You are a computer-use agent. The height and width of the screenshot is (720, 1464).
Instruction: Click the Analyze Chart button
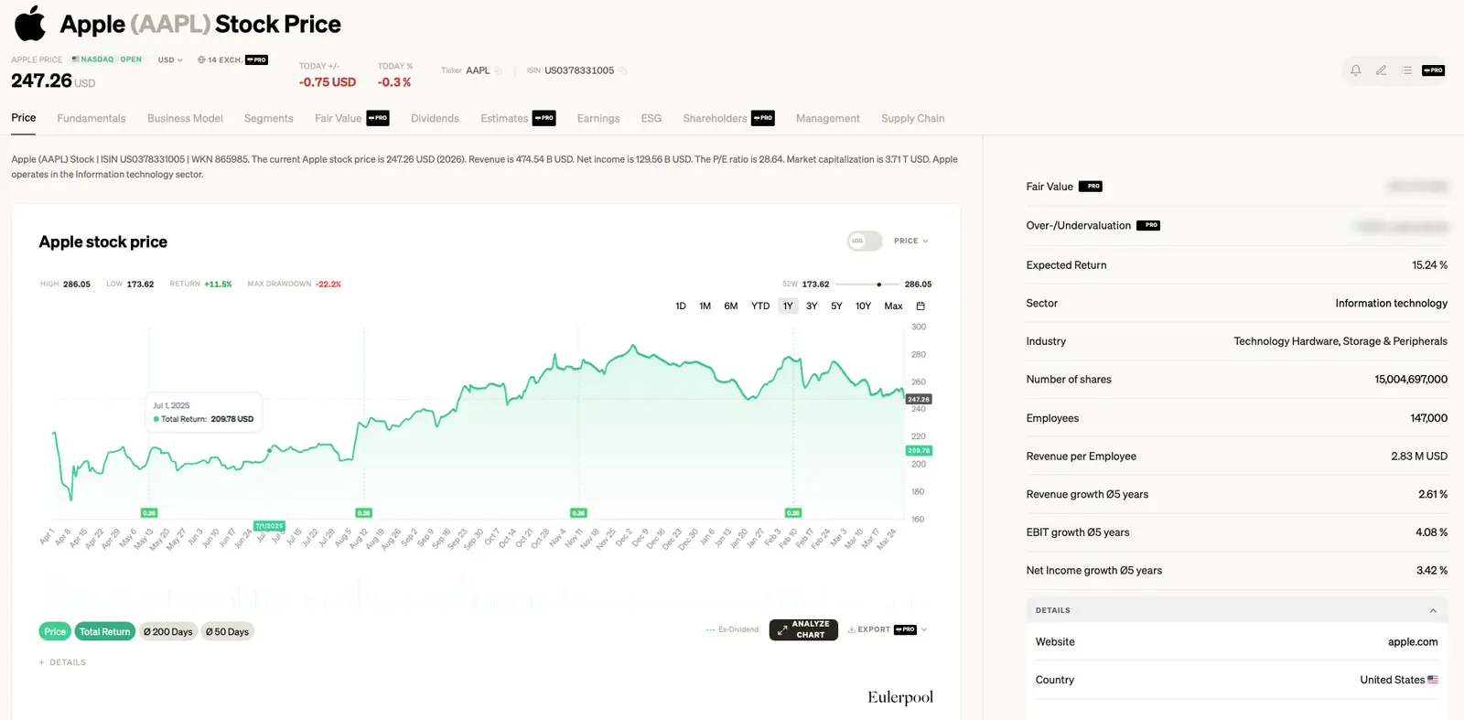(803, 629)
